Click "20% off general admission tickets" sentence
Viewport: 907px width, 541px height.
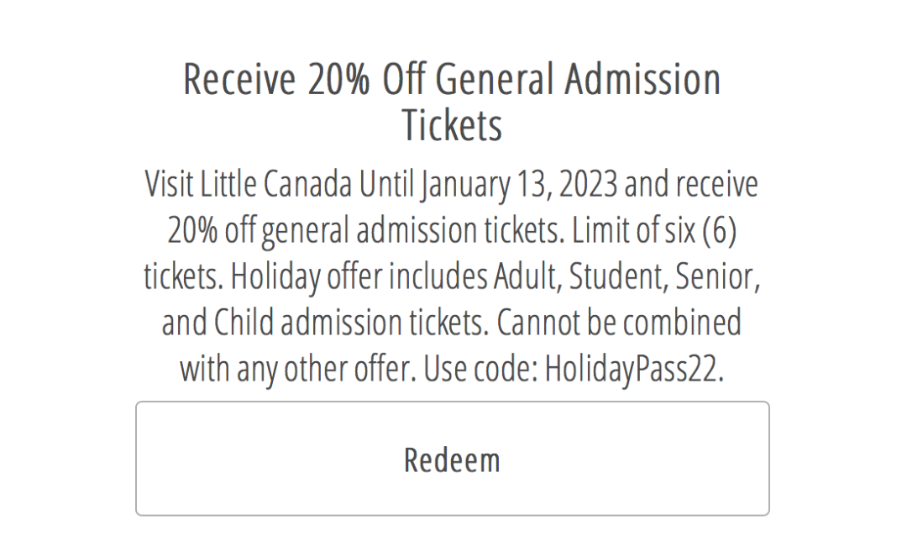364,231
